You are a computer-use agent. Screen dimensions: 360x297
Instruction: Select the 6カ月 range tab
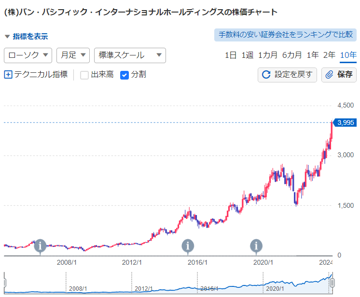tap(291, 55)
